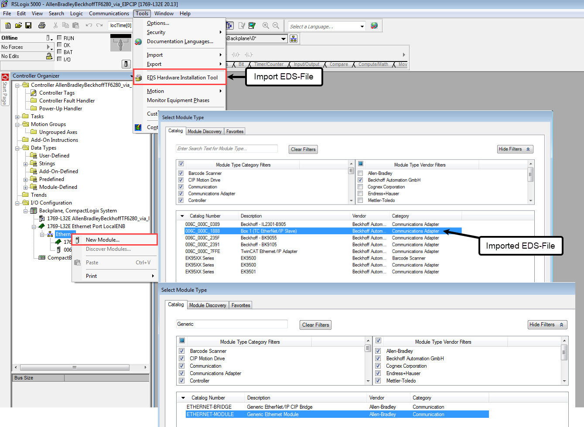Click the Controller Tags tree icon

coord(34,93)
